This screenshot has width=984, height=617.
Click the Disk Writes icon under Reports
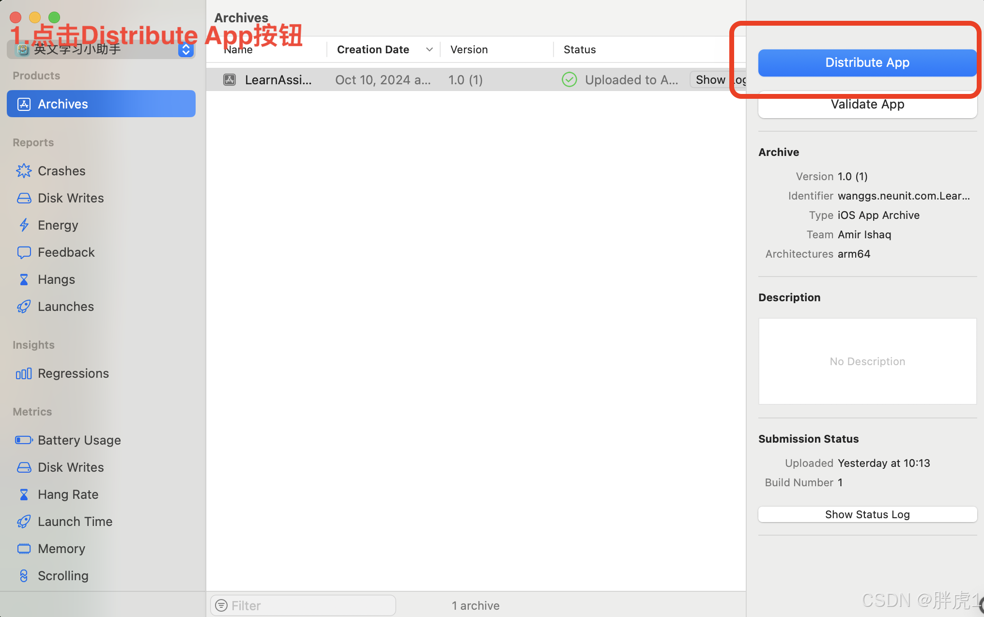click(24, 198)
